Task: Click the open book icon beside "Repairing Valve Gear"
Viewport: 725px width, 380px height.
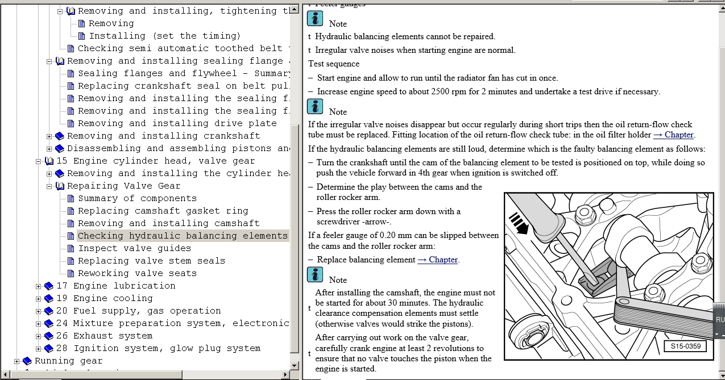Action: coord(60,186)
